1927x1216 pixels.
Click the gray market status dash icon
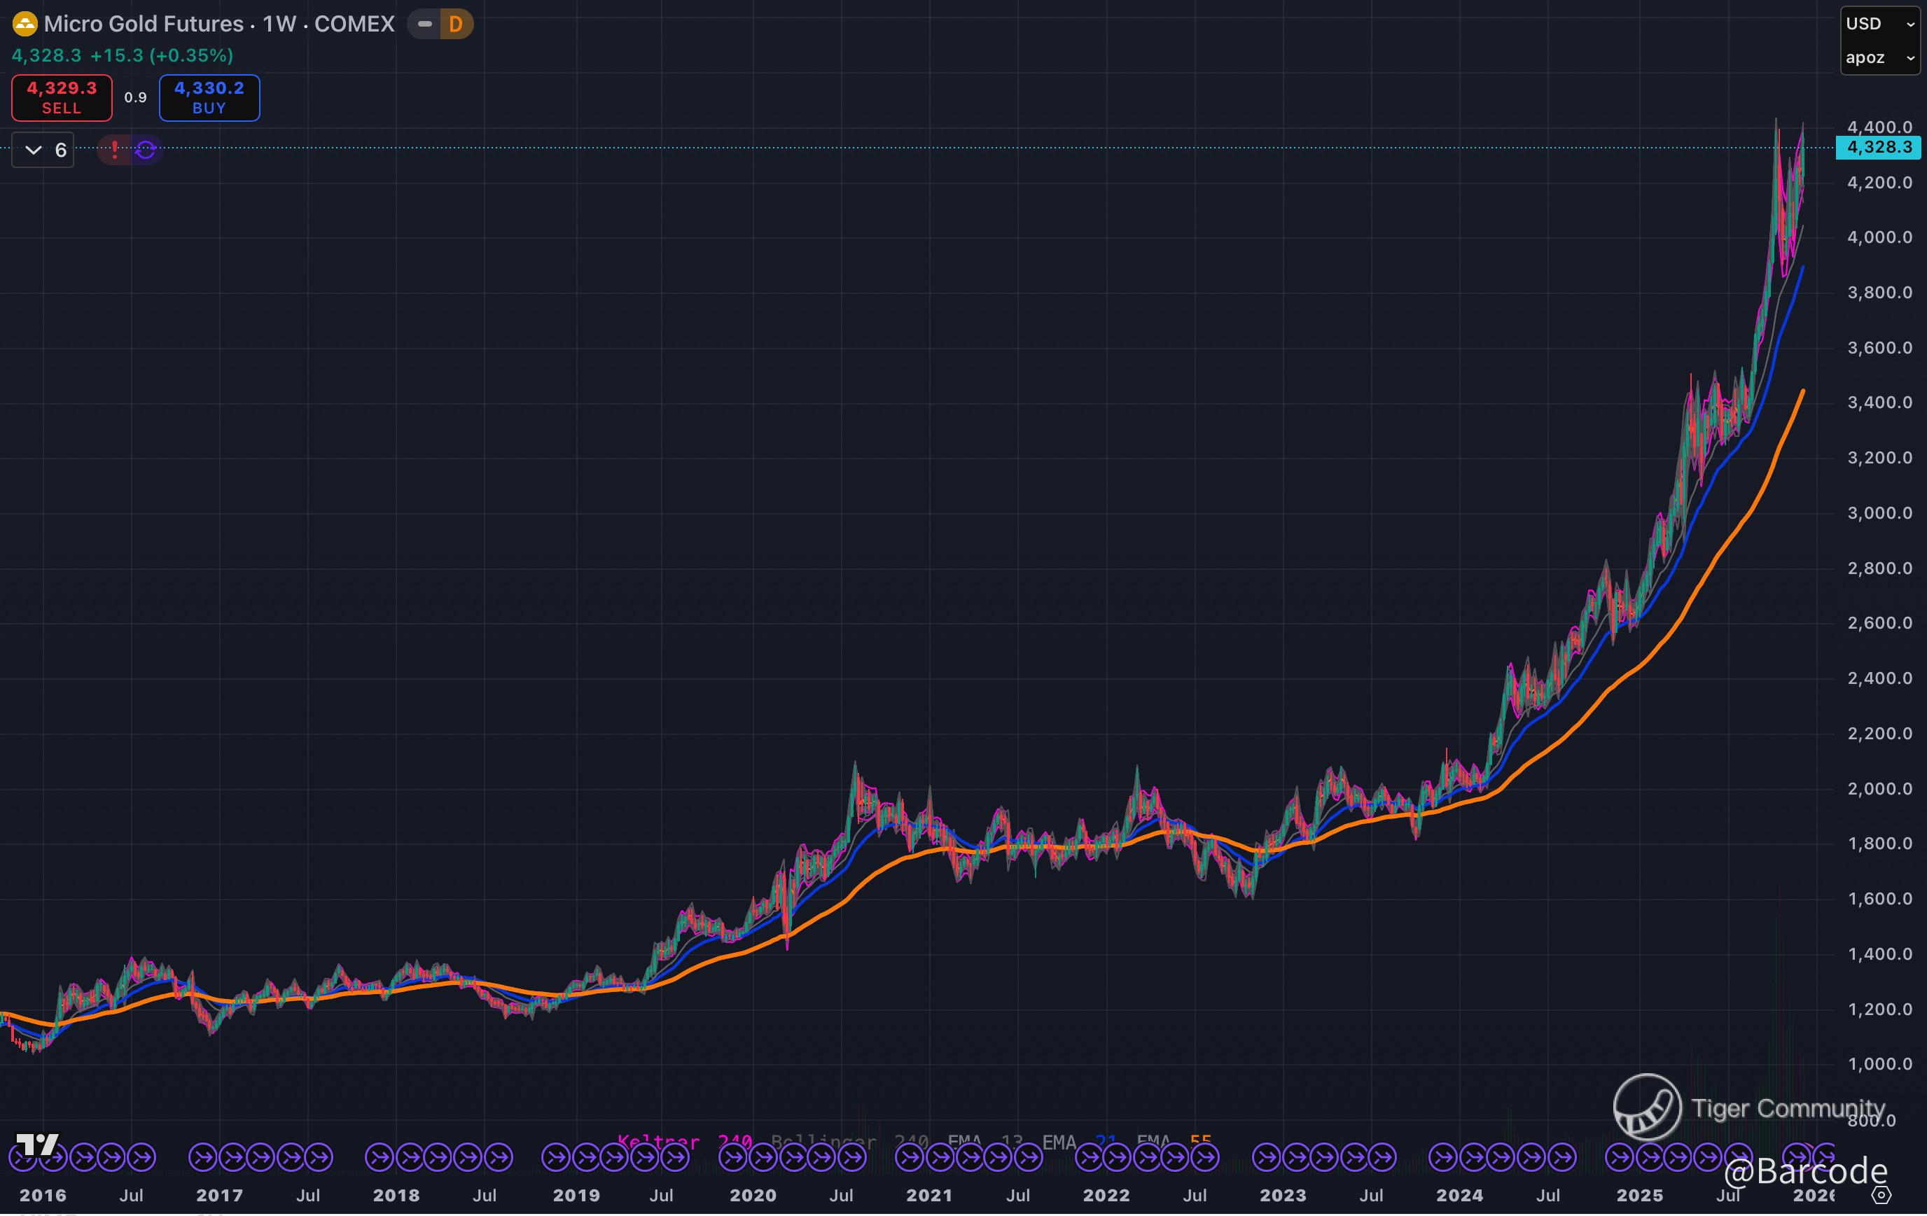coord(425,24)
